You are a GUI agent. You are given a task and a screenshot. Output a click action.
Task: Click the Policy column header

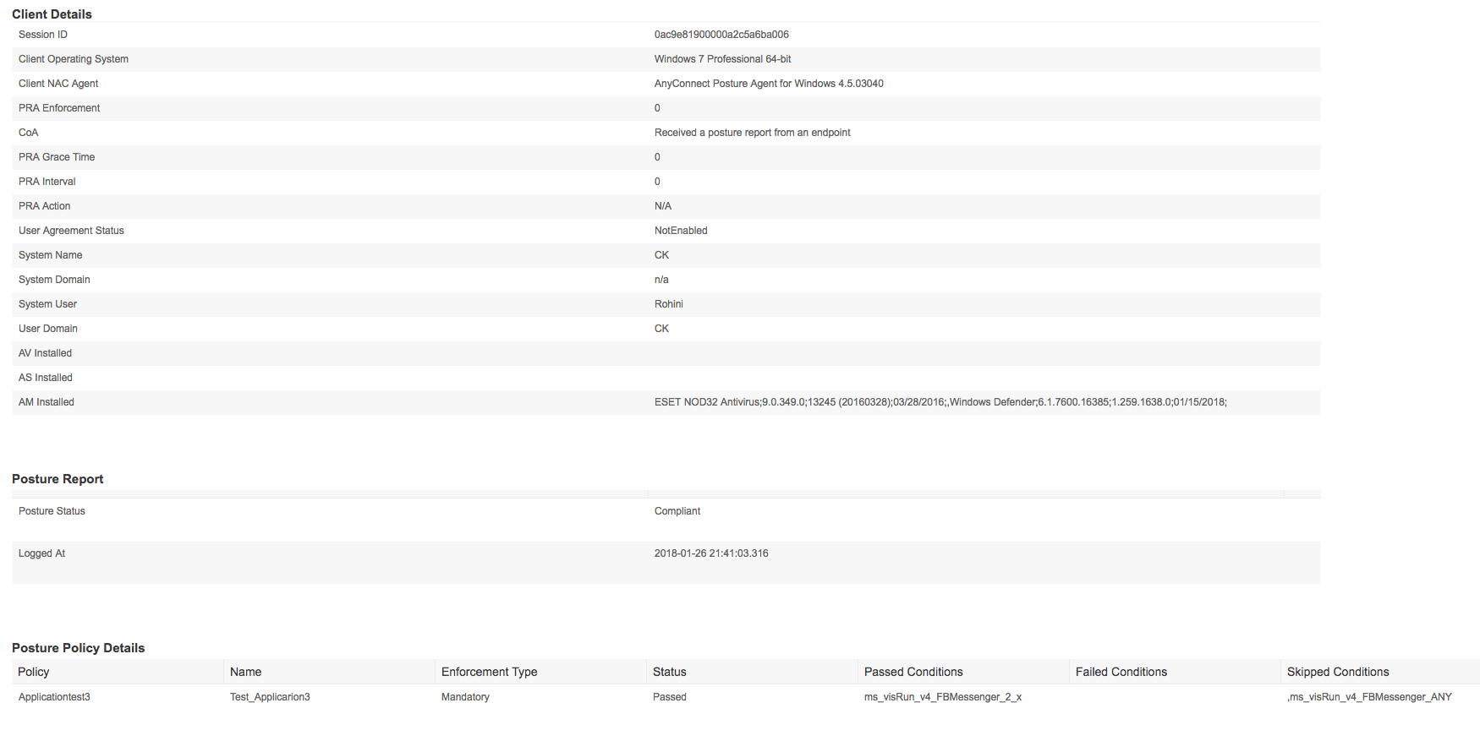pos(34,672)
